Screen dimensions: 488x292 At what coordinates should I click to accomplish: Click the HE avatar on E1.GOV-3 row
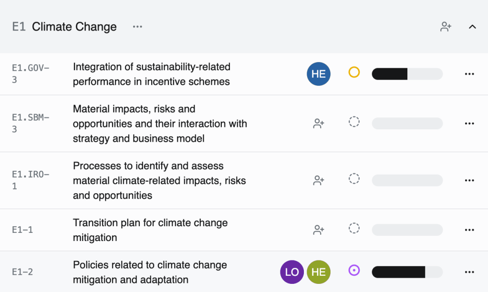[319, 73]
